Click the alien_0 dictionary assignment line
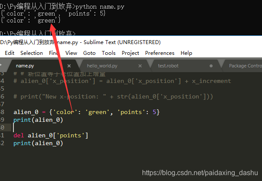262x181 pixels. pos(87,112)
